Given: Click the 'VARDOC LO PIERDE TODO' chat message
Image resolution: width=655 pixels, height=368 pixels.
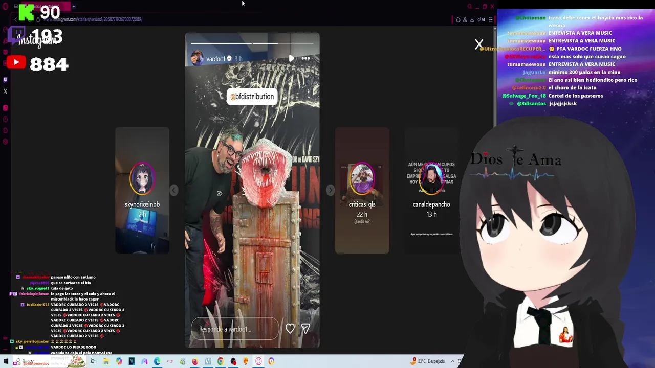Looking at the screenshot, I should click(x=74, y=347).
